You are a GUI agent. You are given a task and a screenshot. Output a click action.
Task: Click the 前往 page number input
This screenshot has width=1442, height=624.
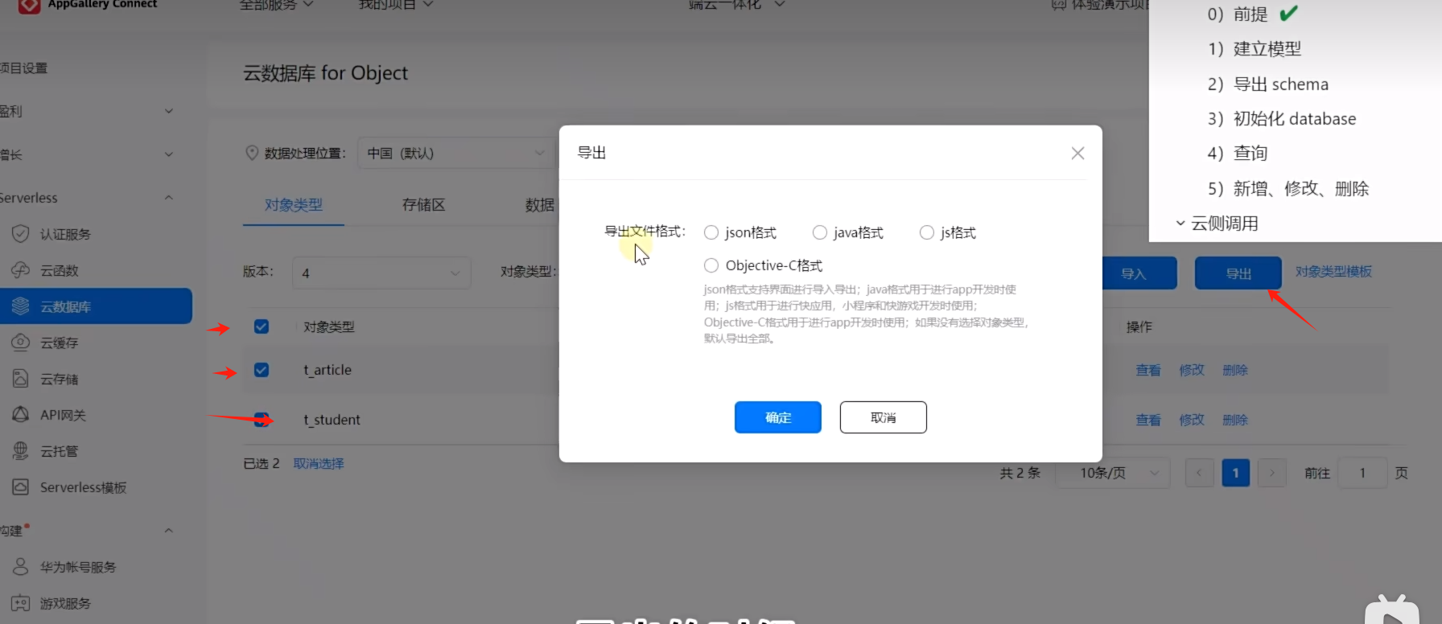point(1363,473)
